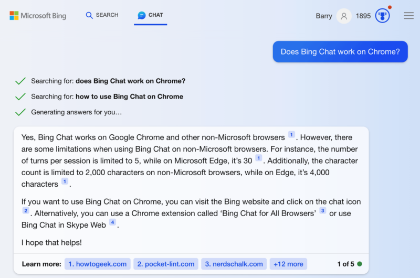Viewport: 420px width, 278px height.
Task: Click the 'Learn more:' label
Action: pos(41,264)
